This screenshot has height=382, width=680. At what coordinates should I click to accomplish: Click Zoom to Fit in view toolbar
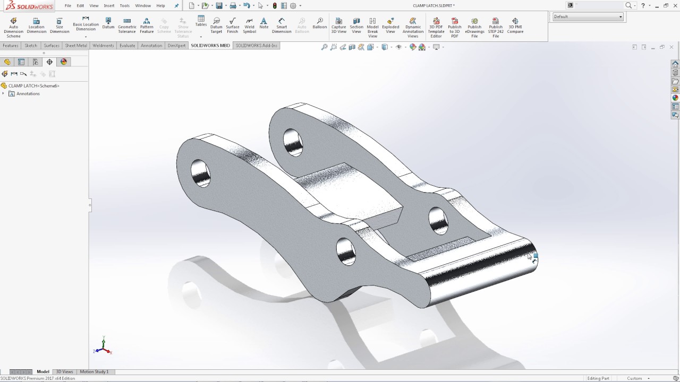324,47
